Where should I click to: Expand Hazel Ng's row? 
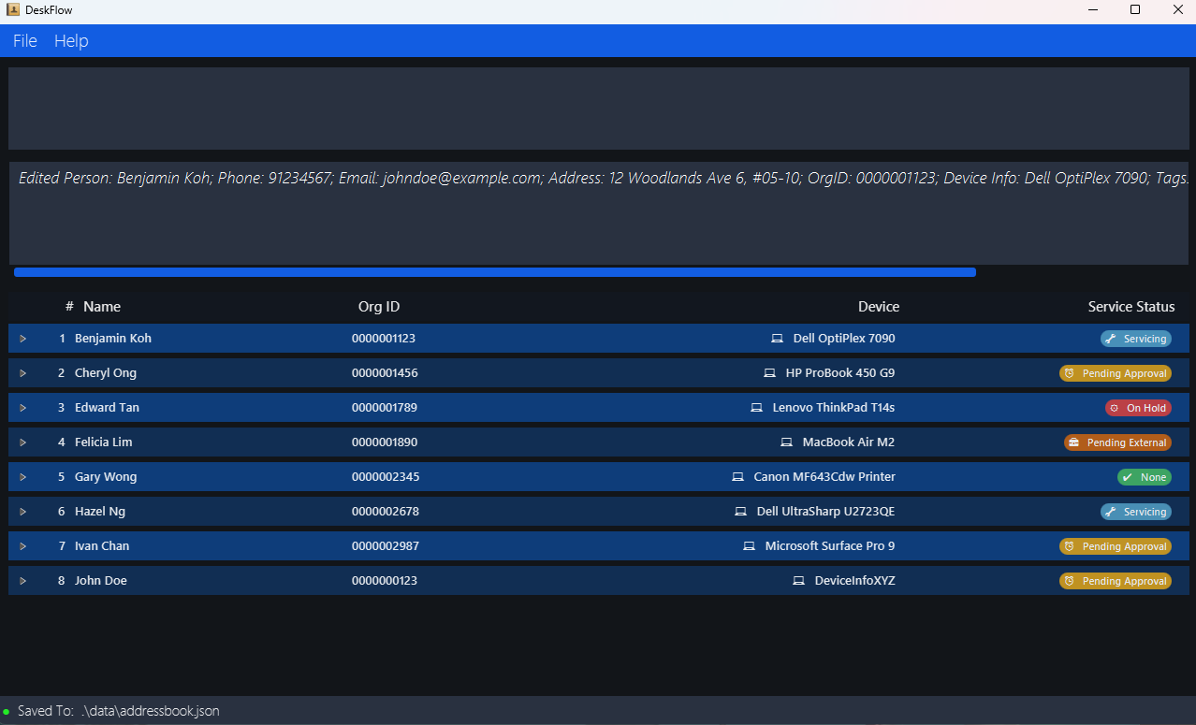[22, 512]
